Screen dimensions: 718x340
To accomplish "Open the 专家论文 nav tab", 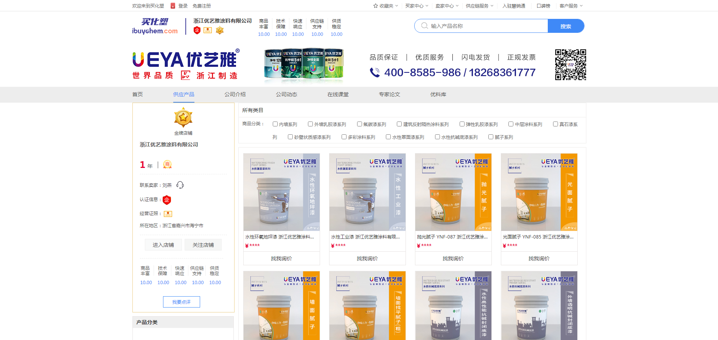I will [390, 94].
